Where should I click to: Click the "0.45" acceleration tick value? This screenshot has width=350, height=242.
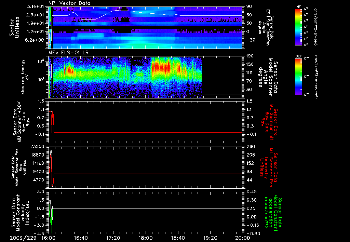click(x=251, y=192)
